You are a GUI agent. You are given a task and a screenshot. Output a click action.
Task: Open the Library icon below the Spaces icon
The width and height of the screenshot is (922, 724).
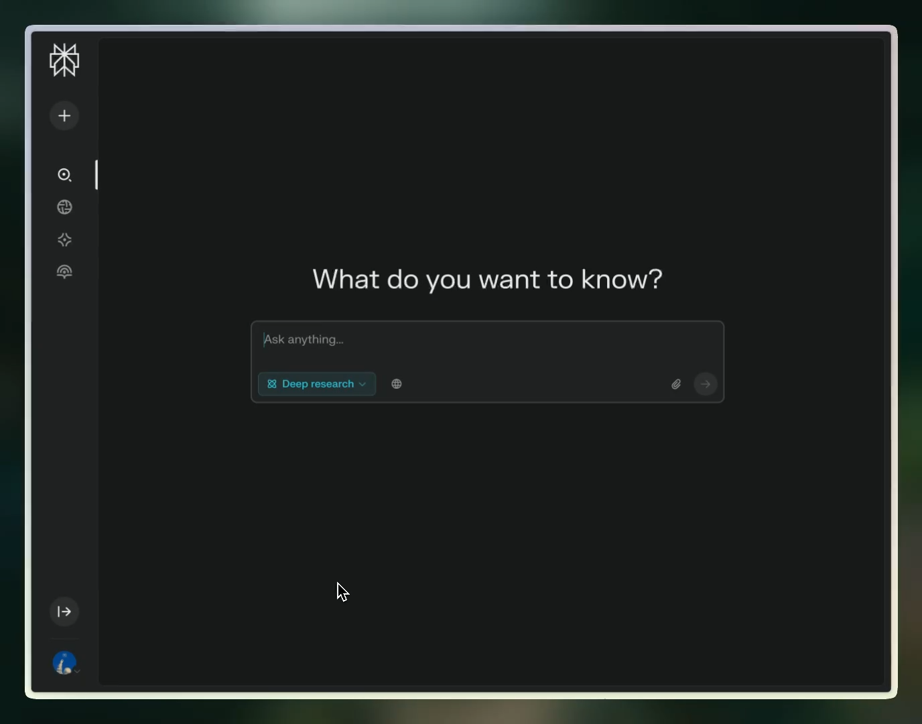click(64, 271)
